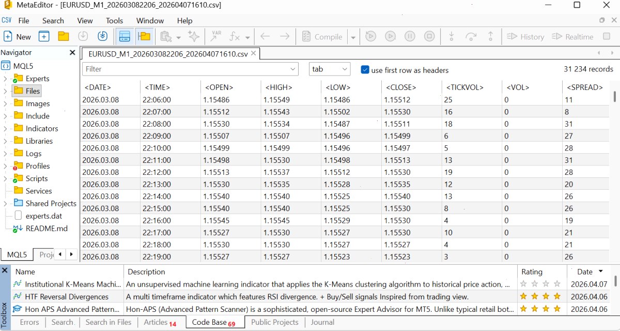
Task: Open the Articles tab in Toolbox
Action: 160,322
